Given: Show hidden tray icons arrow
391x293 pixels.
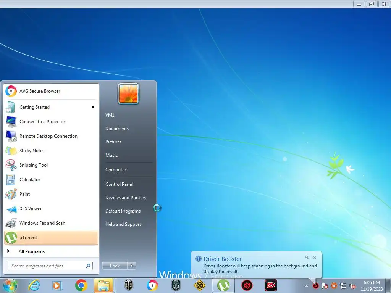Looking at the screenshot, I should [307, 286].
